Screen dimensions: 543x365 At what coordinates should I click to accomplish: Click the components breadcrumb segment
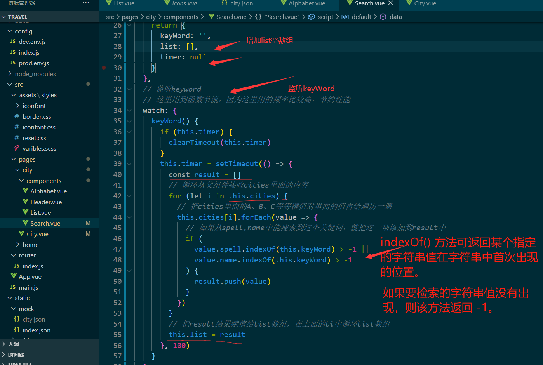pyautogui.click(x=181, y=17)
